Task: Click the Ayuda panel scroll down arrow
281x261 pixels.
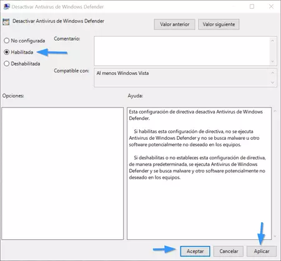Action: (275, 236)
